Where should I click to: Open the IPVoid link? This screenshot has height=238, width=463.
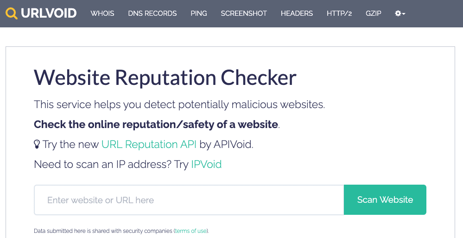tap(206, 164)
